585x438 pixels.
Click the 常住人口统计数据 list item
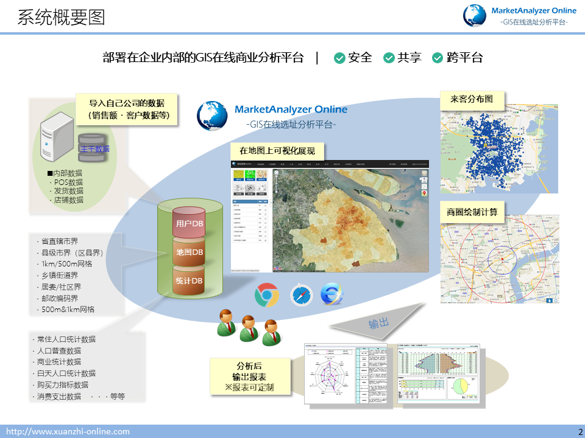pyautogui.click(x=64, y=339)
